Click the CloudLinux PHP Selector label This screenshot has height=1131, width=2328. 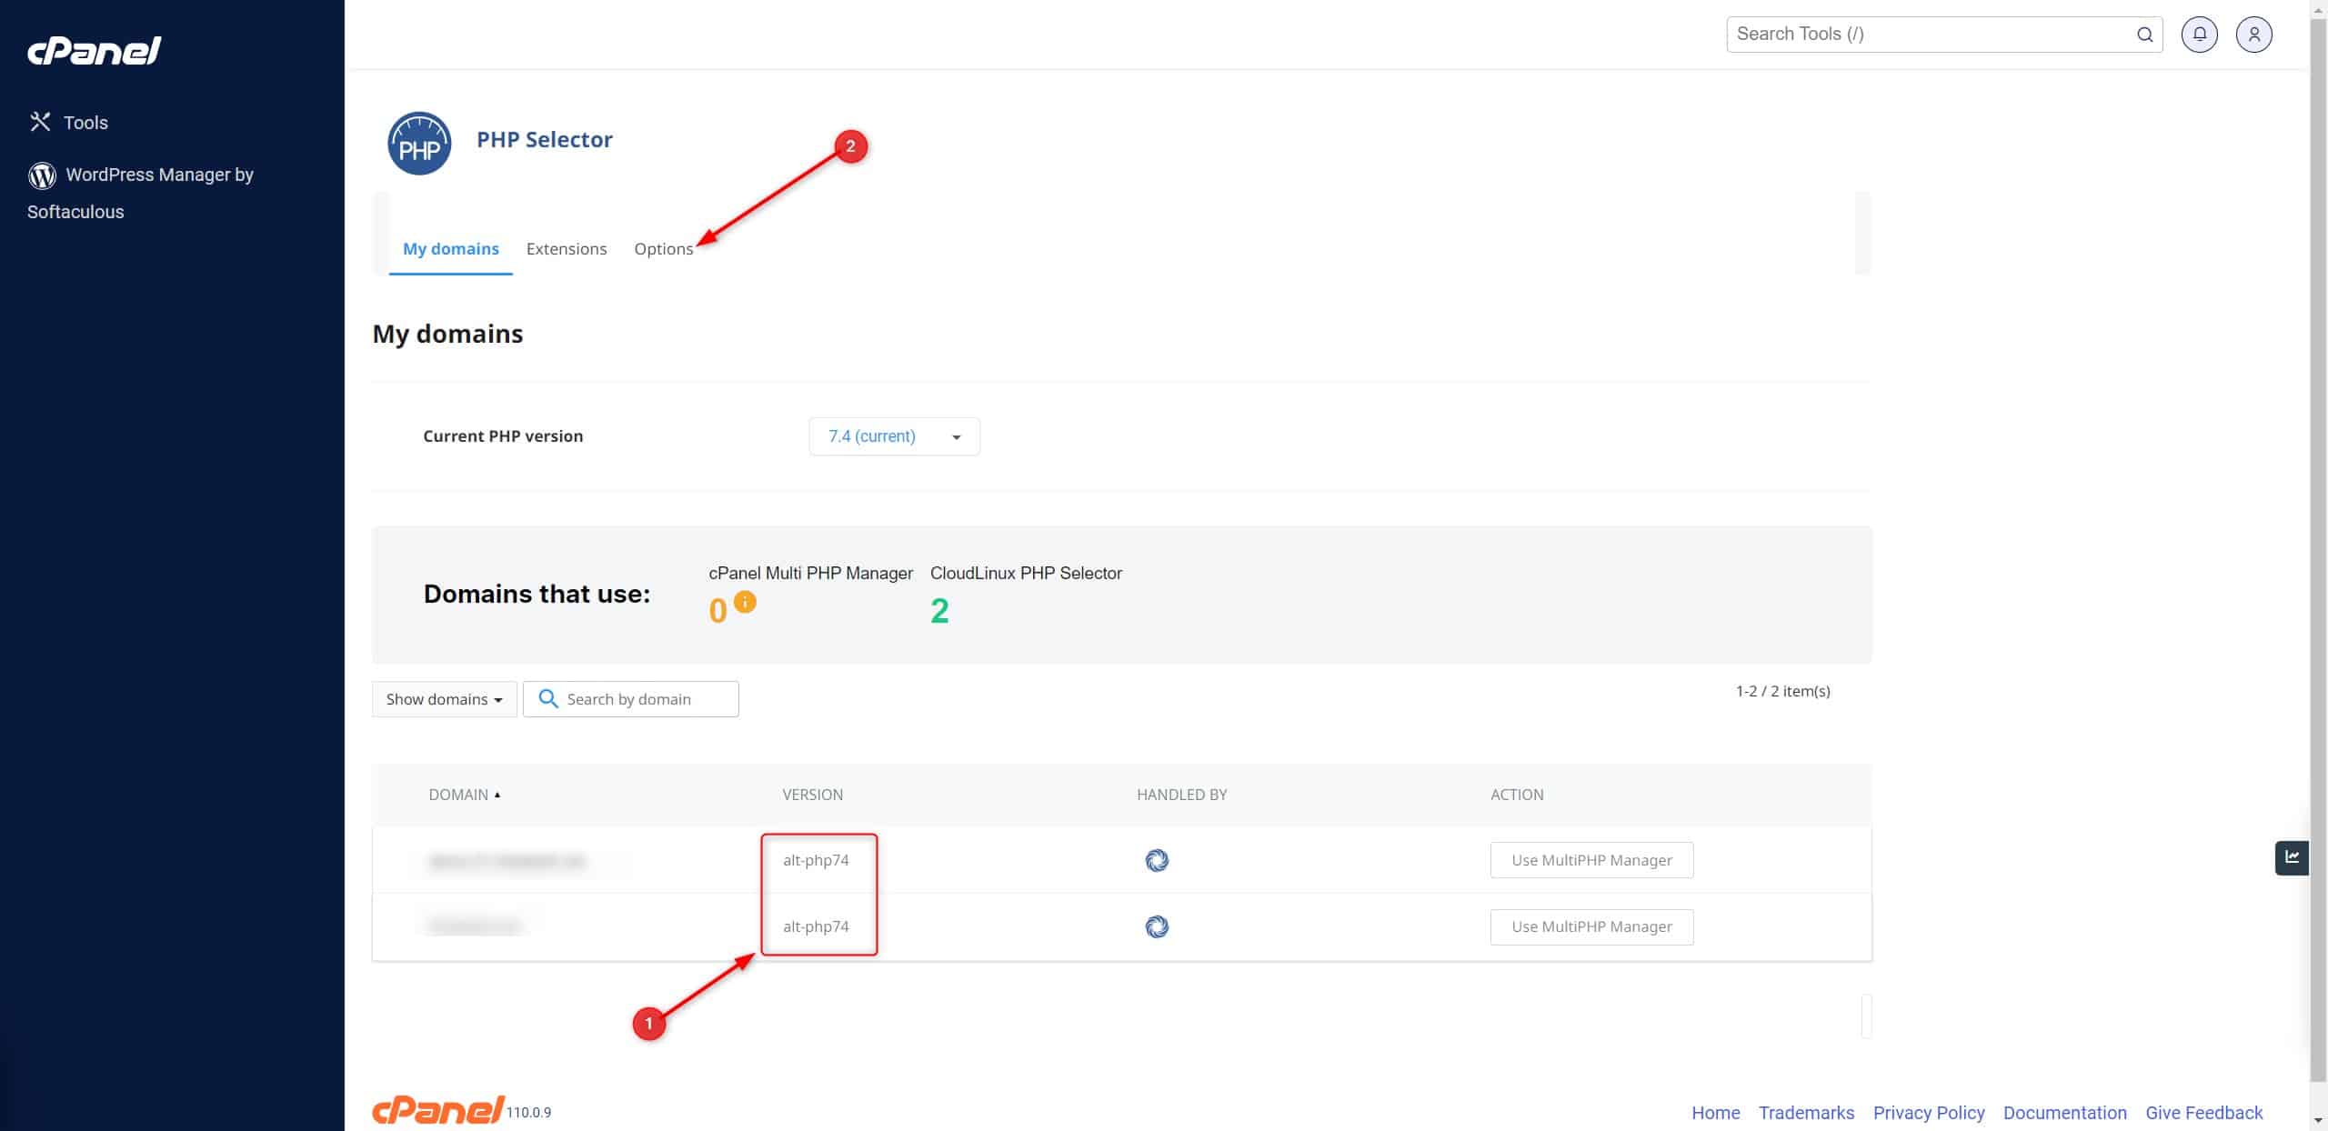pos(1026,574)
